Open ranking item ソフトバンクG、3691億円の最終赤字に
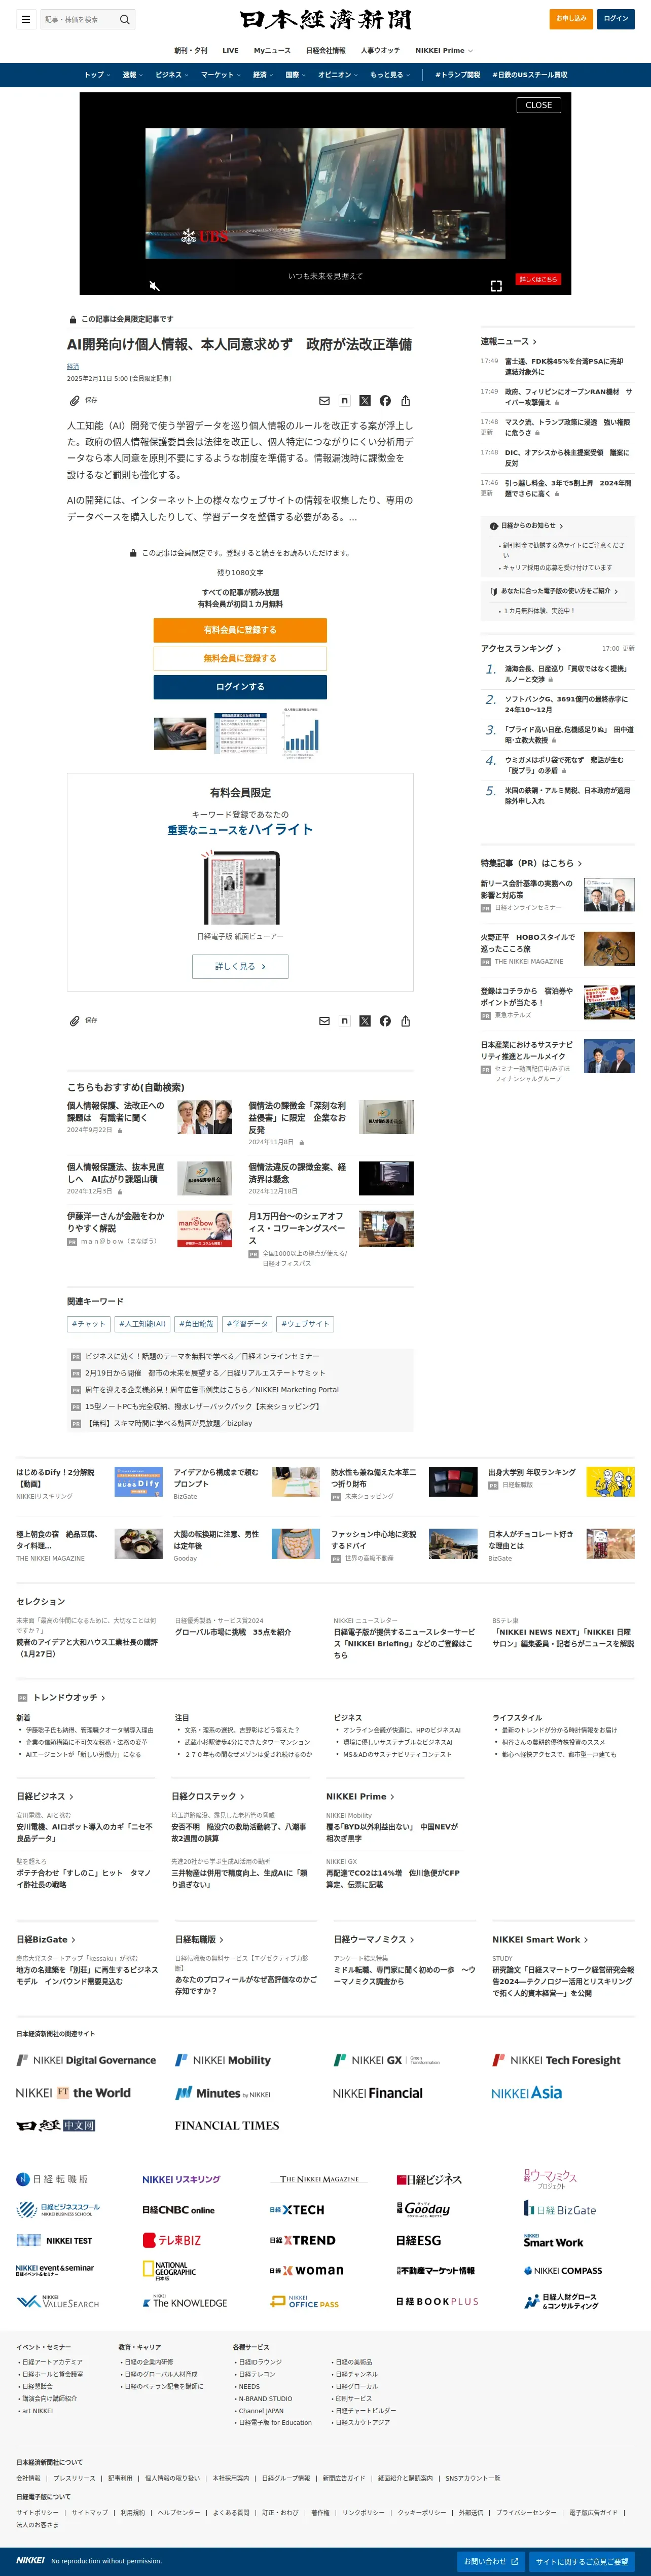Image resolution: width=651 pixels, height=2576 pixels. click(565, 704)
